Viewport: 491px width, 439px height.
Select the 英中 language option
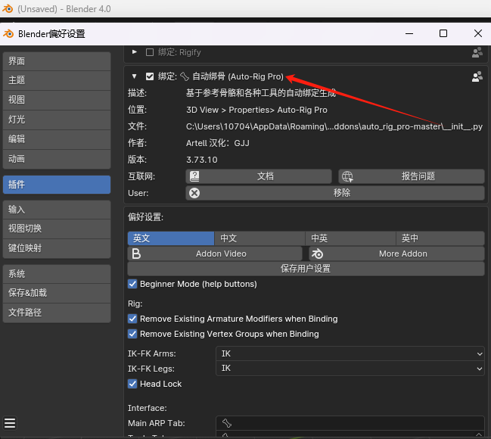pyautogui.click(x=440, y=238)
